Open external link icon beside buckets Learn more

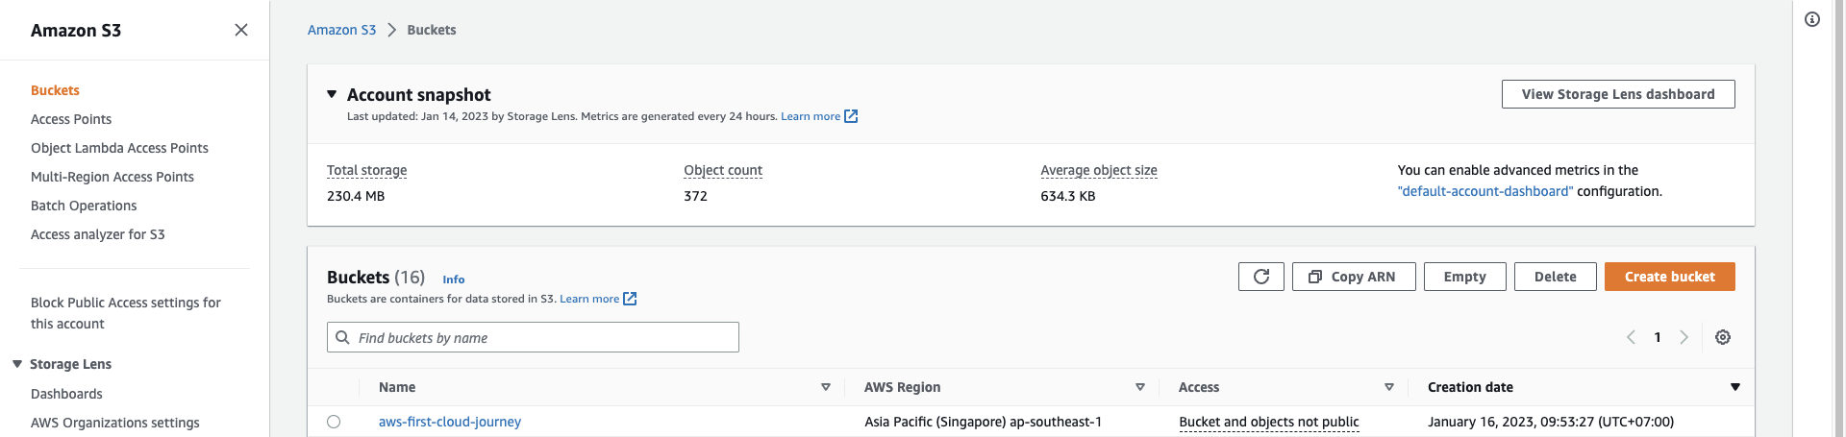coord(630,299)
